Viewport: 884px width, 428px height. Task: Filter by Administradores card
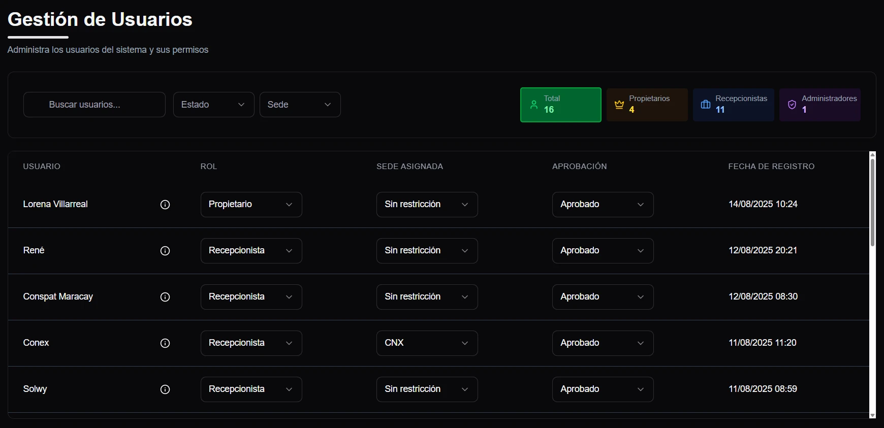(x=820, y=105)
